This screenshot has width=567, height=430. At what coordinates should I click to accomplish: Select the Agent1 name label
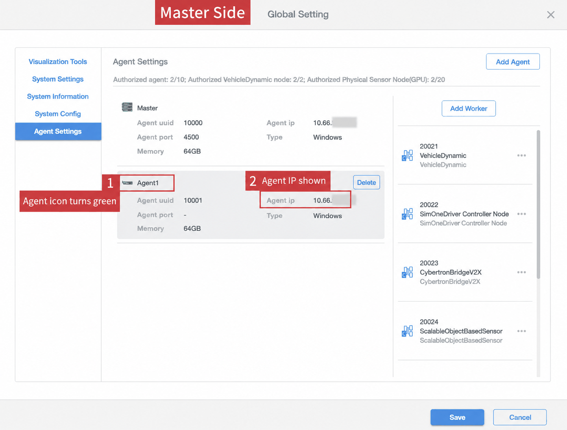click(148, 183)
